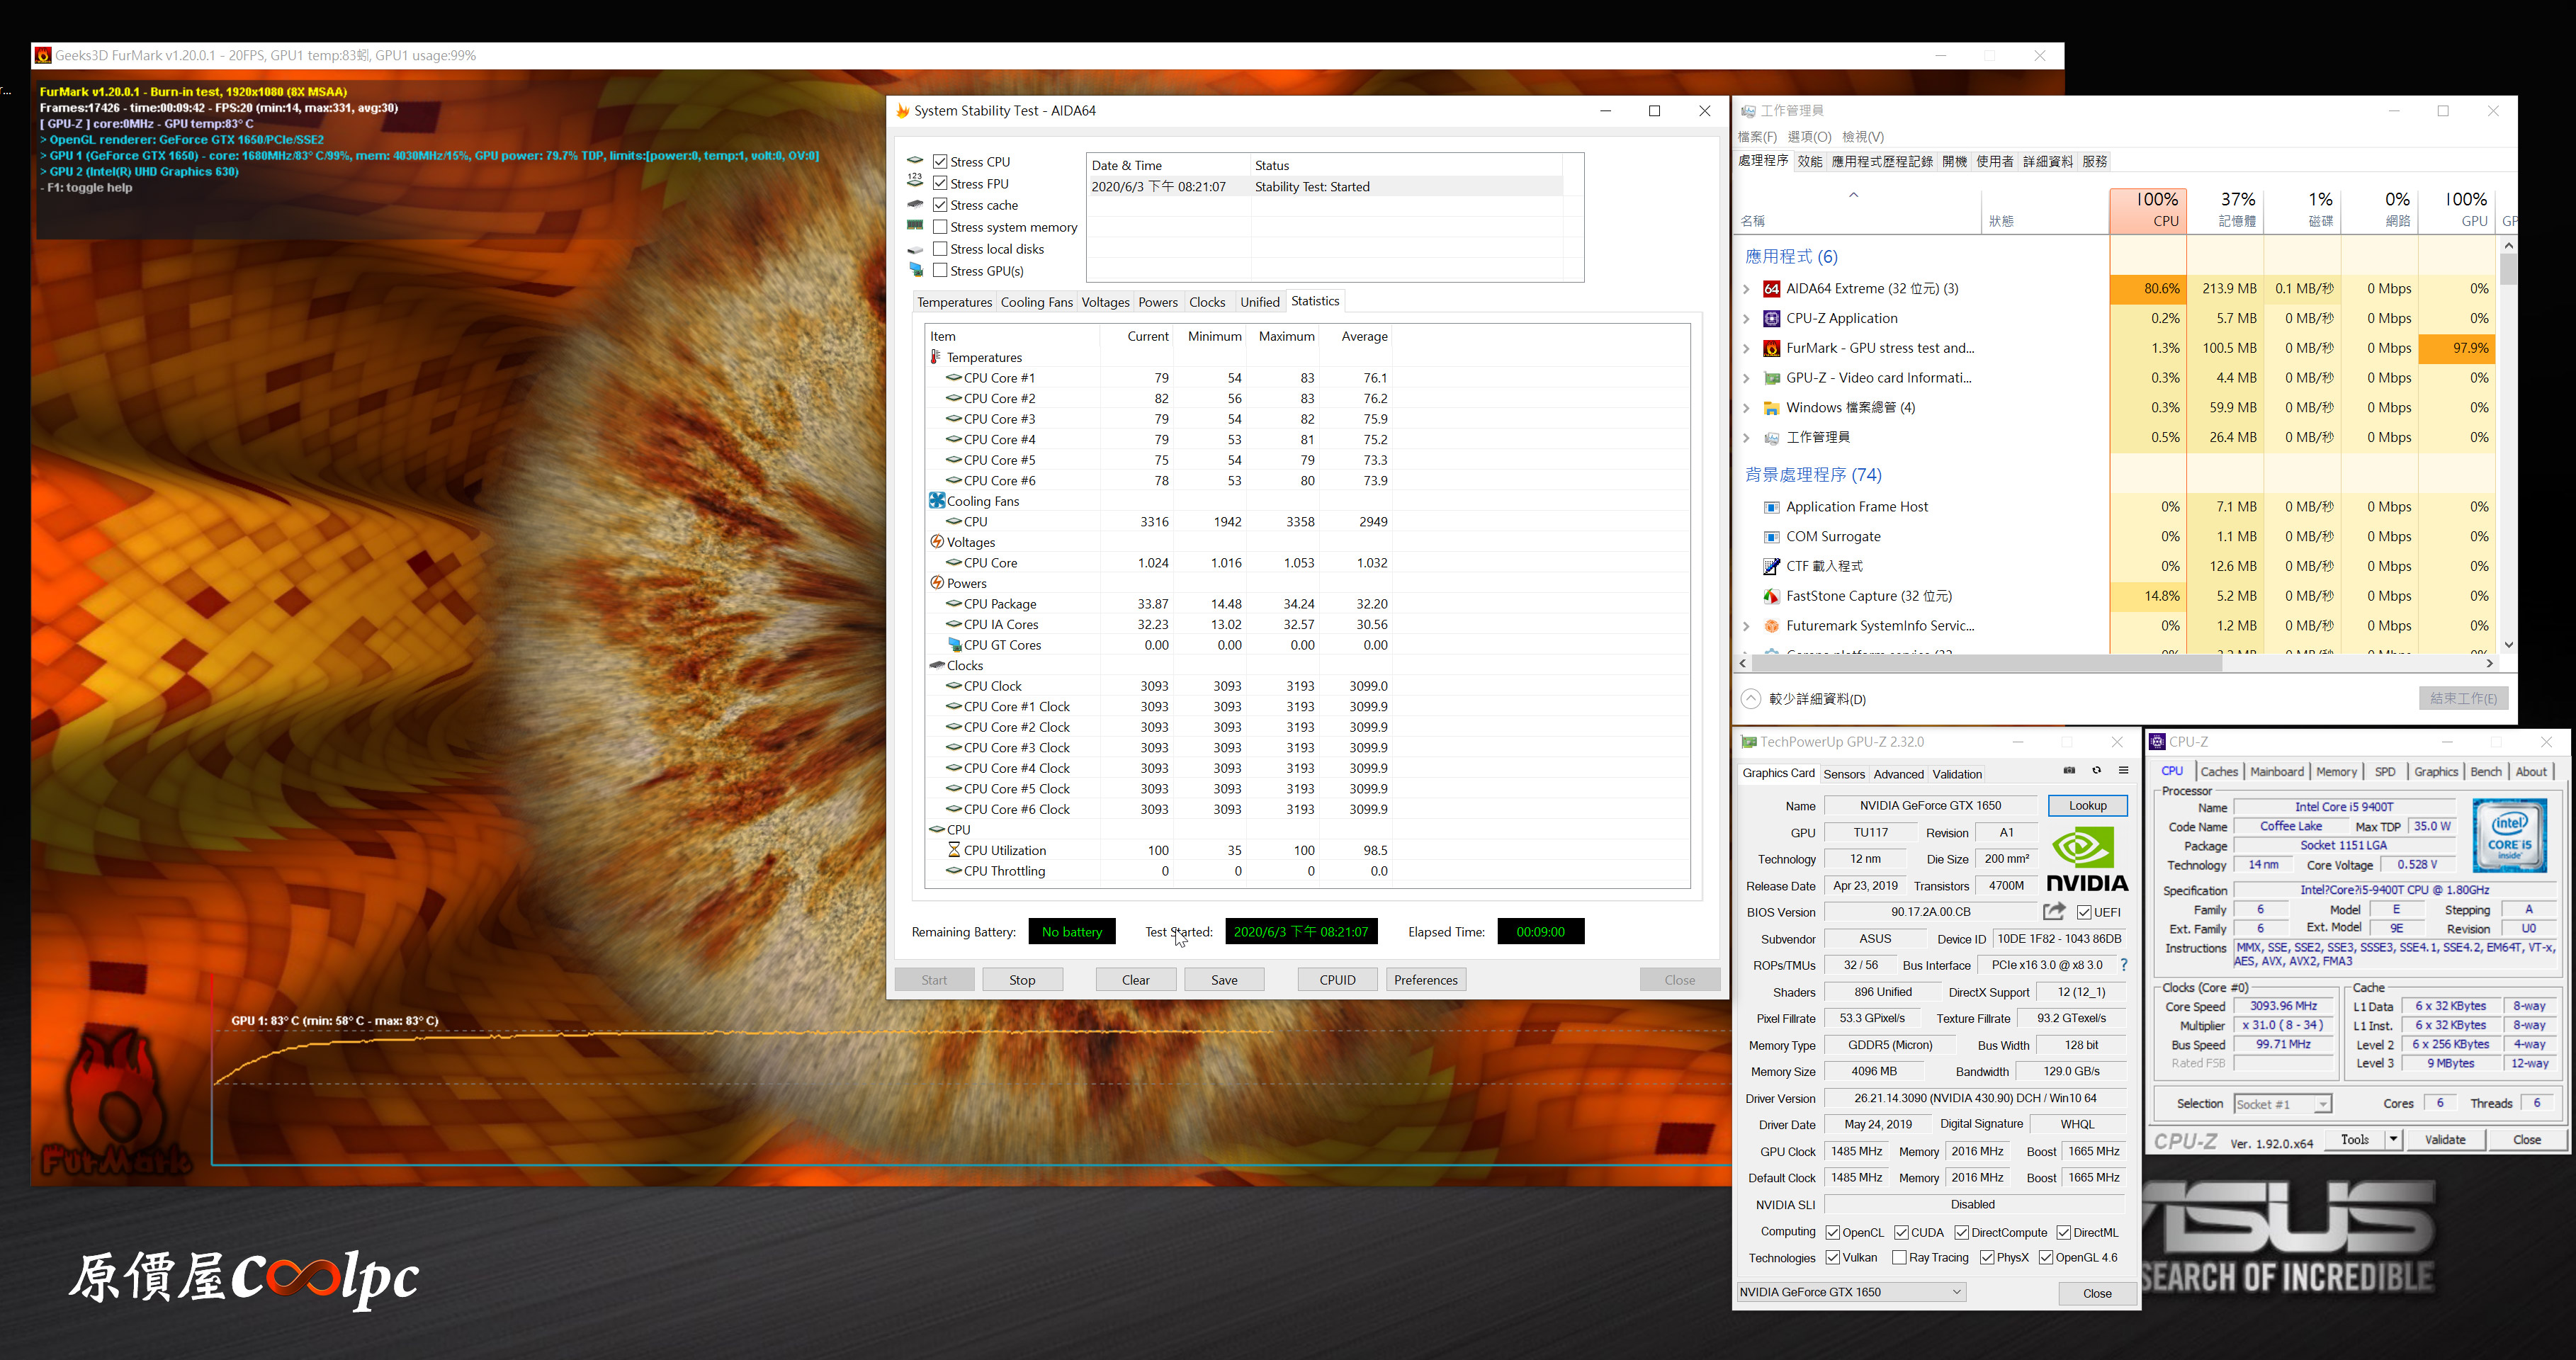Viewport: 2576px width, 1360px height.
Task: Click Windows File Explorer process icon
Action: point(1771,408)
